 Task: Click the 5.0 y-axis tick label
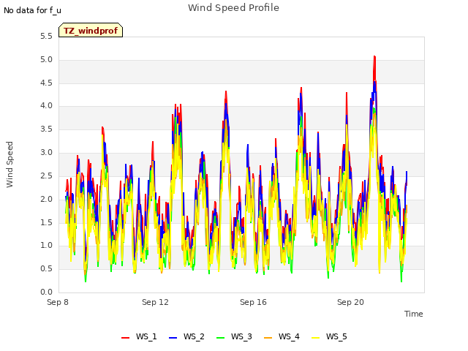pyautogui.click(x=46, y=60)
